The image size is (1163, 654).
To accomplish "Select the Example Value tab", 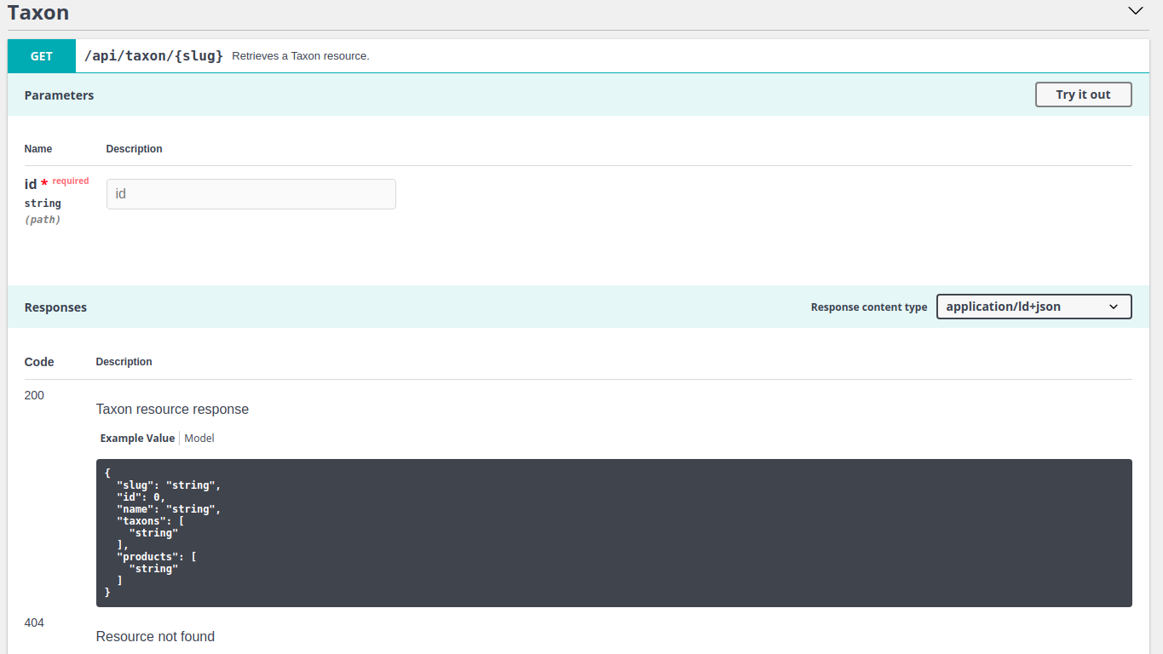I will pos(137,438).
